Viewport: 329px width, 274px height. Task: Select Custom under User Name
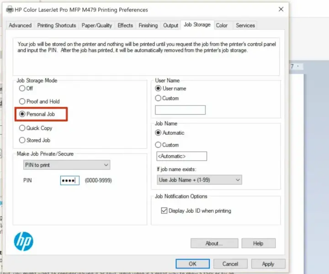(x=167, y=98)
